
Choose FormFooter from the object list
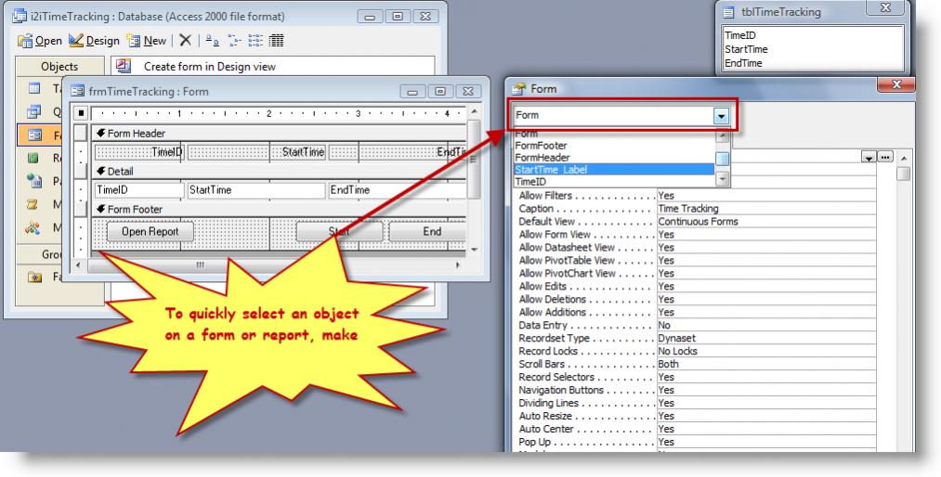(615, 145)
